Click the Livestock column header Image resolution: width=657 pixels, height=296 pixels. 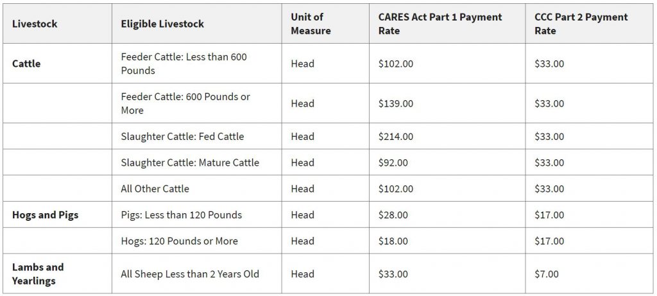[x=35, y=24]
